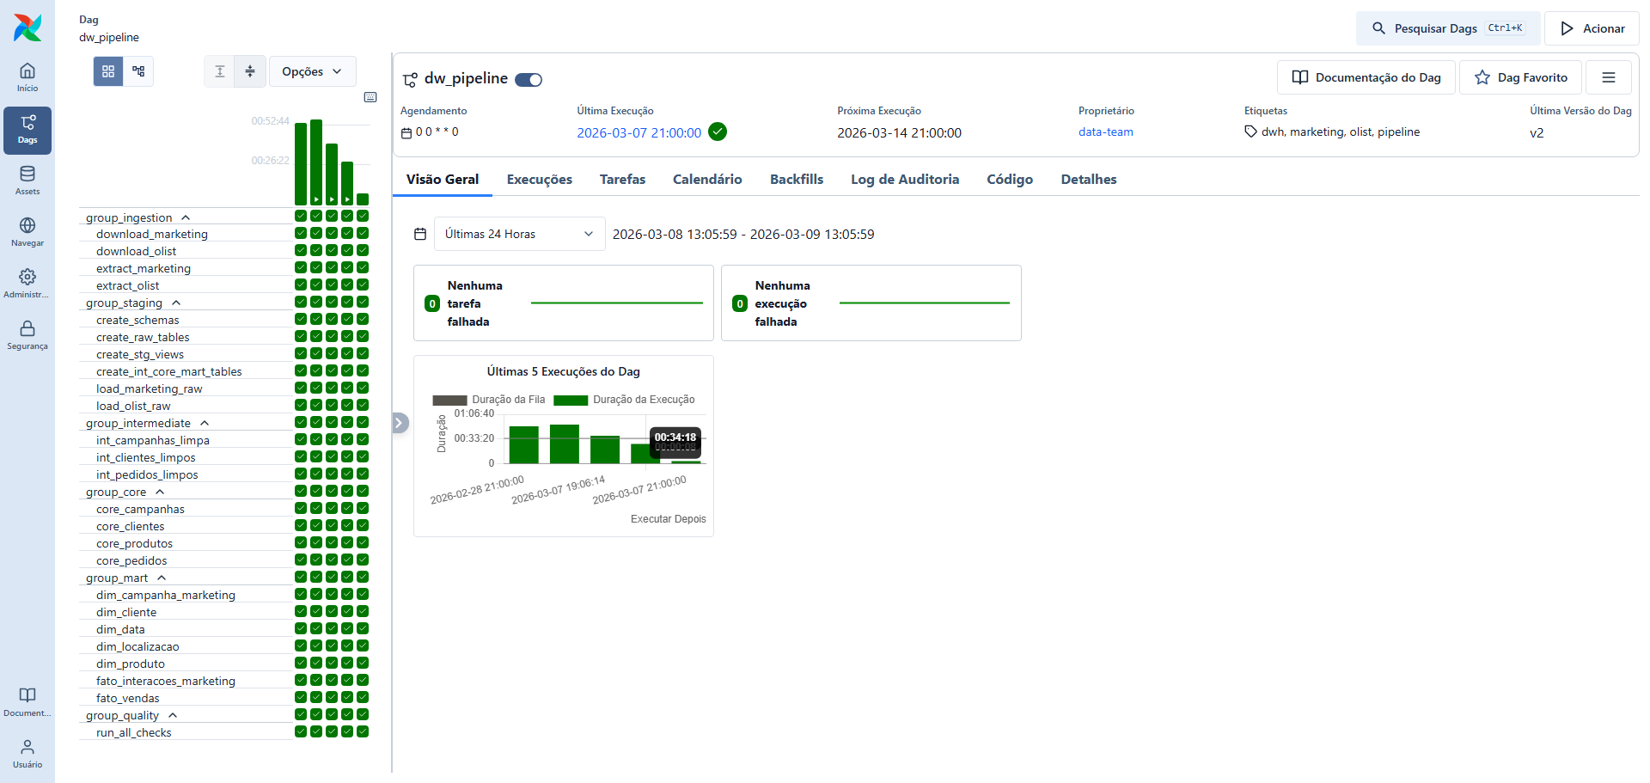Toggle the dw_pipeline pause switch
Image resolution: width=1650 pixels, height=783 pixels.
pyautogui.click(x=529, y=80)
